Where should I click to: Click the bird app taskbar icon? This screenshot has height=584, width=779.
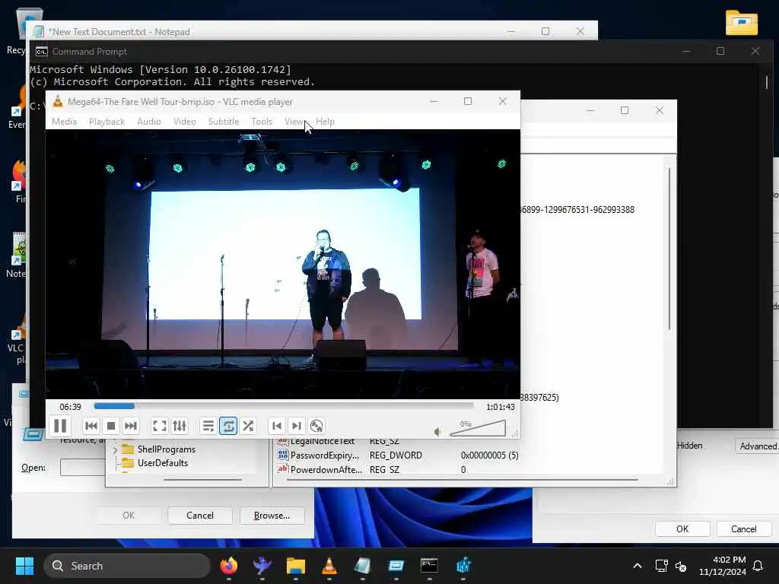click(x=262, y=566)
